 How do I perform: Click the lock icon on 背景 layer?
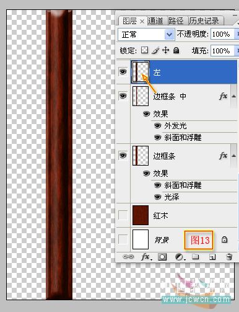(x=224, y=239)
